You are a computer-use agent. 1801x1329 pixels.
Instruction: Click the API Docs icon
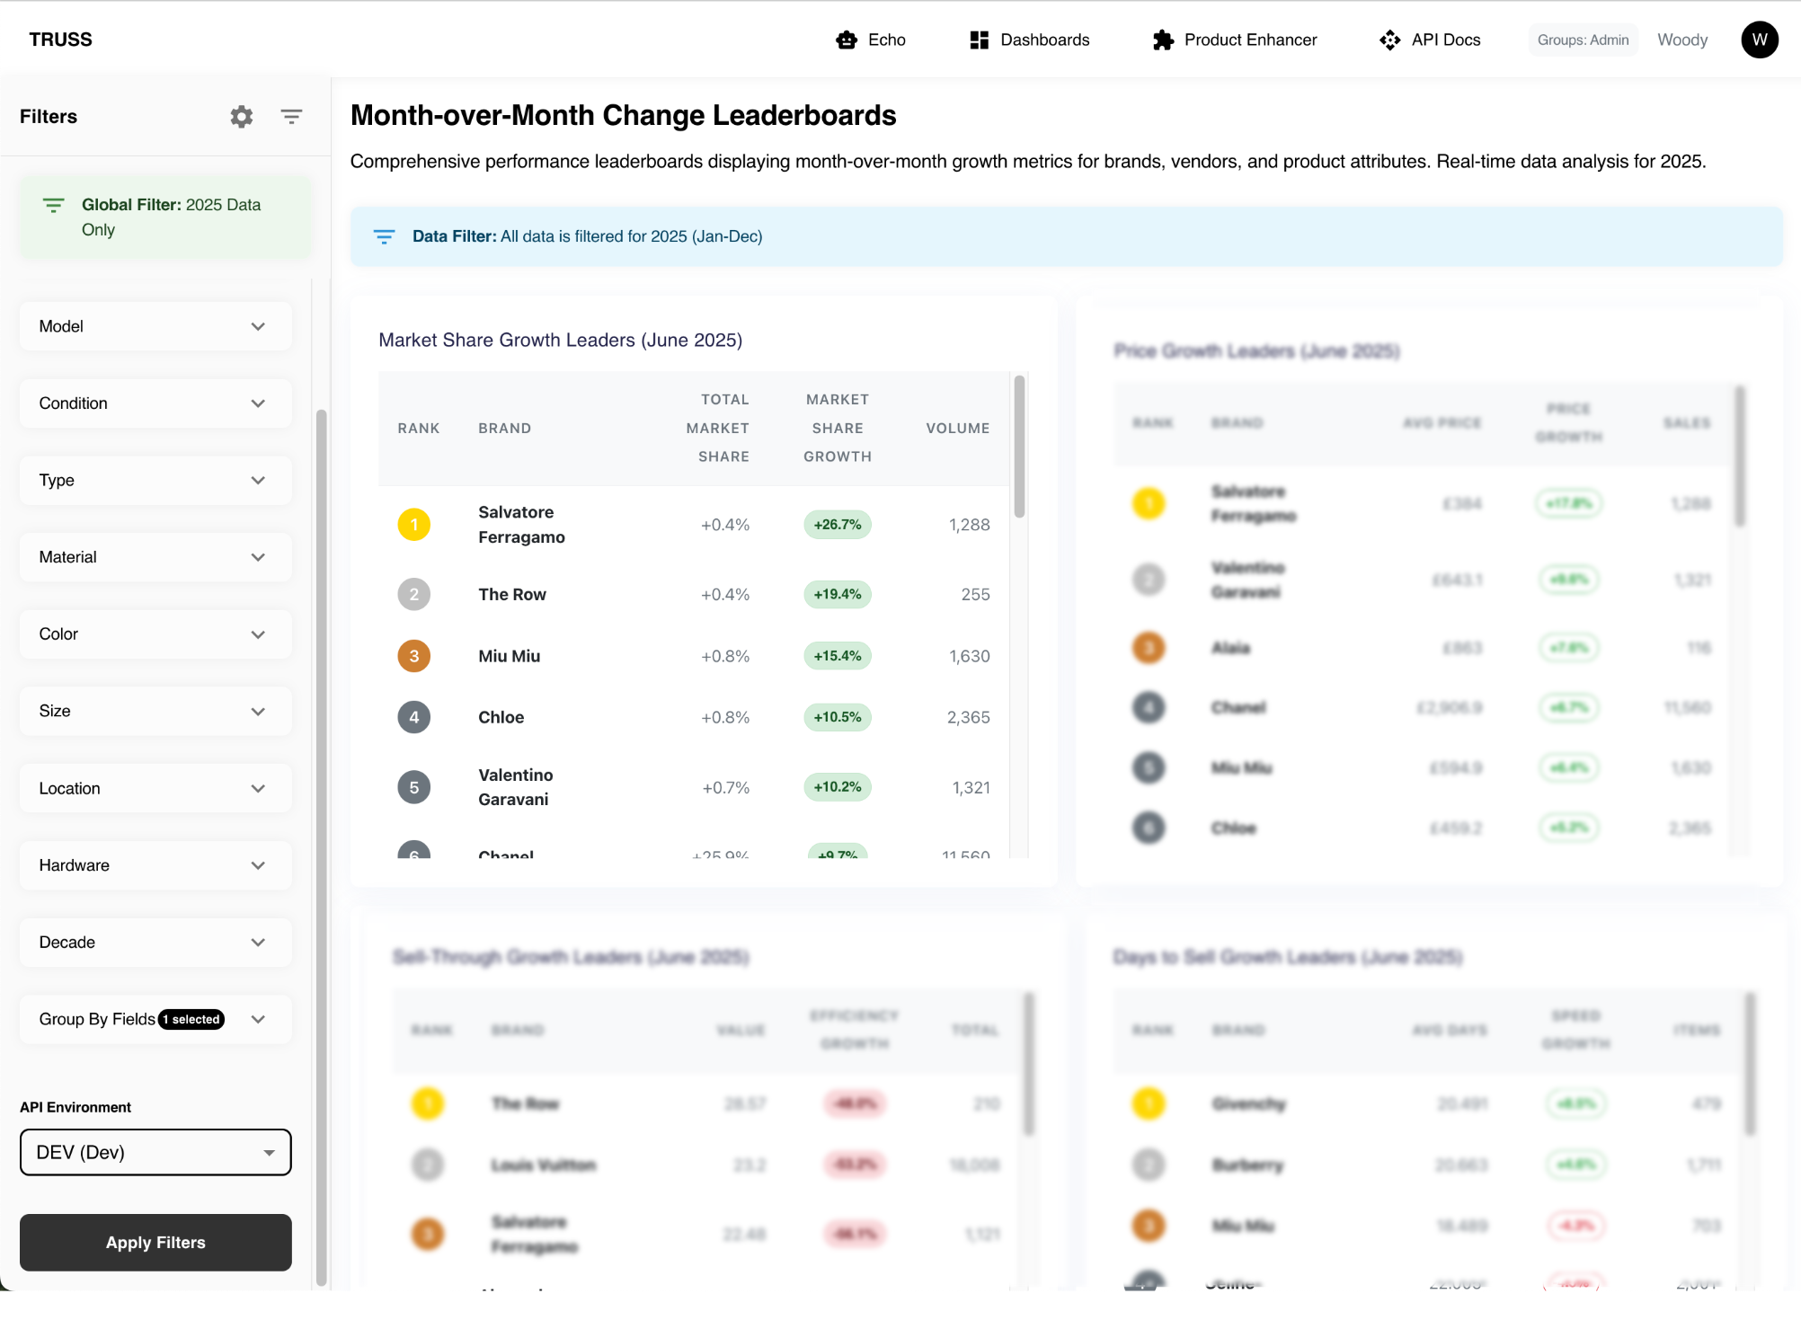[1389, 40]
